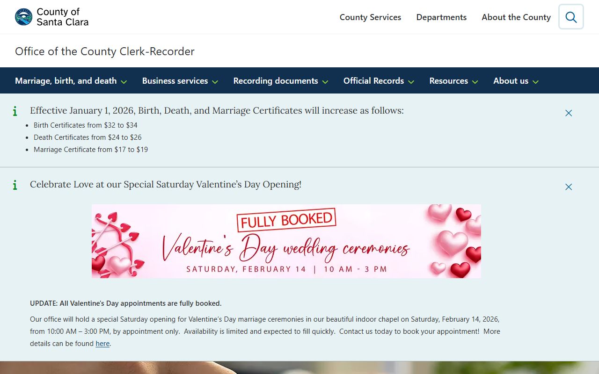Go to Office of the County Clerk-Recorder home
The height and width of the screenshot is (374, 599).
(105, 51)
